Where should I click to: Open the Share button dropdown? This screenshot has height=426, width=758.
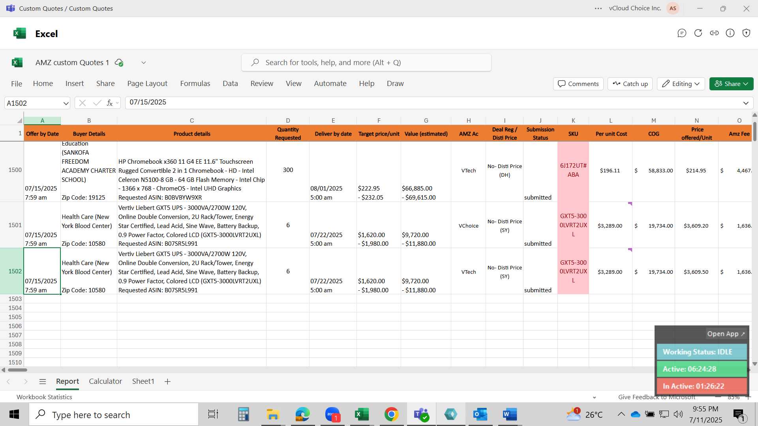tap(731, 84)
